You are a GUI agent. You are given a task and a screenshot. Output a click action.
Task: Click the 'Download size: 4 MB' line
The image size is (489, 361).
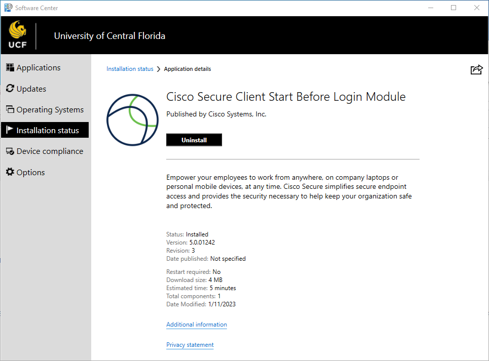(194, 279)
